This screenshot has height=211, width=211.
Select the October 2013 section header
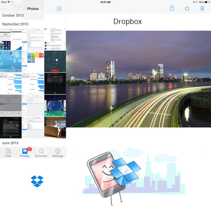[x=13, y=15]
